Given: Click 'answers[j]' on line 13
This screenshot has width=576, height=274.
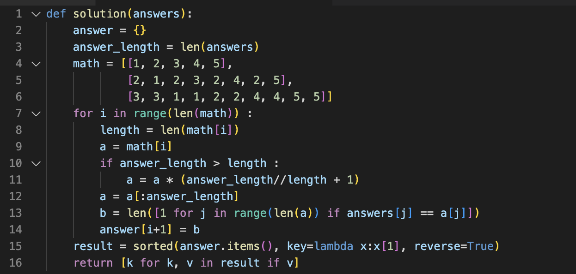Looking at the screenshot, I should point(380,213).
